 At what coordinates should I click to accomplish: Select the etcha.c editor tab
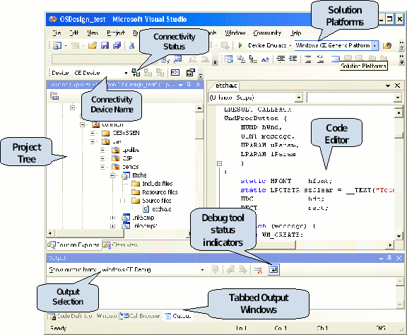[x=226, y=86]
